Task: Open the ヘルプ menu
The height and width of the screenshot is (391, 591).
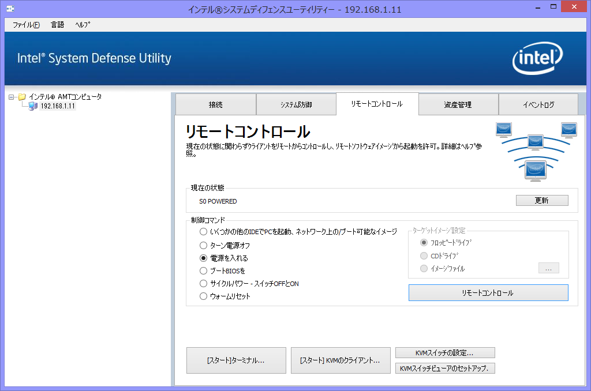Action: point(83,25)
